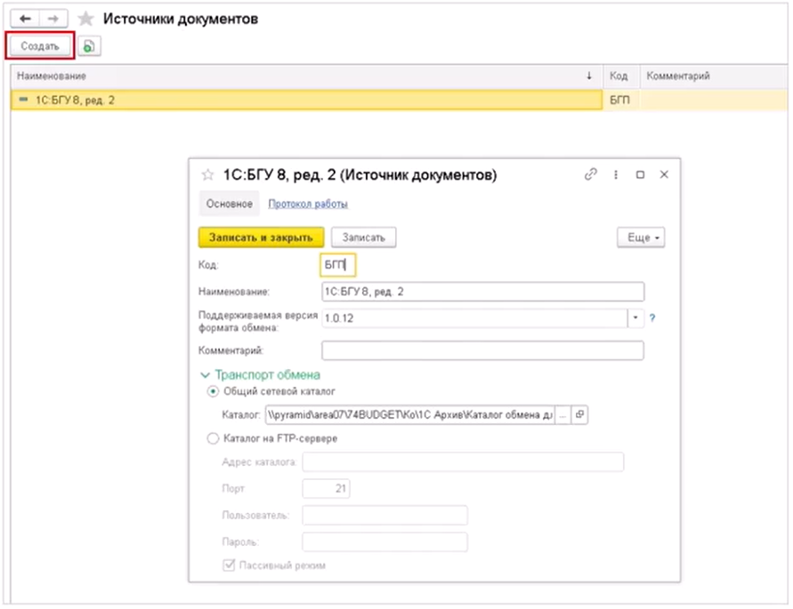Switch to the Основное tab
This screenshot has width=793, height=609.
pos(230,204)
